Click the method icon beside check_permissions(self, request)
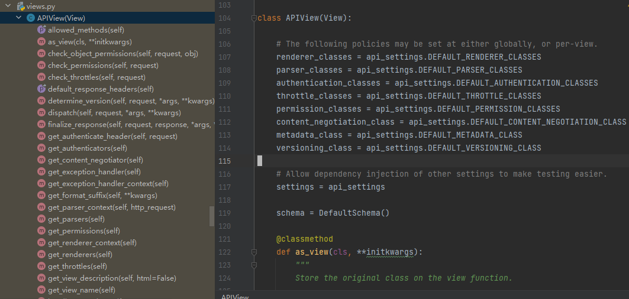The height and width of the screenshot is (299, 629). click(41, 66)
